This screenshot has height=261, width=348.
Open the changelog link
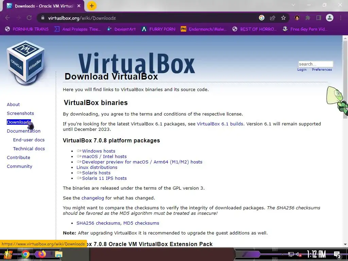[92, 198]
